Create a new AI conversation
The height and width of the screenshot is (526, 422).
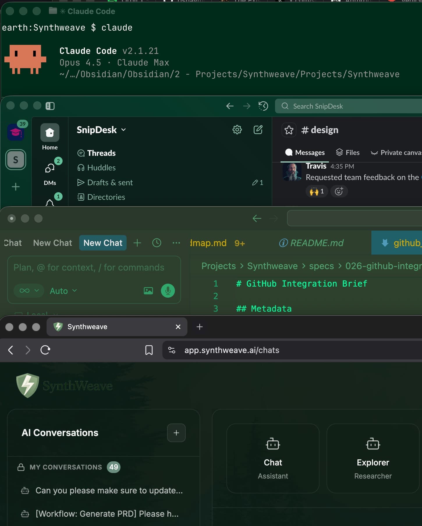[176, 433]
